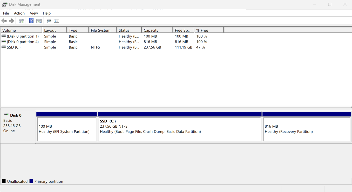
Task: Sort by the Status column header
Action: pyautogui.click(x=129, y=30)
